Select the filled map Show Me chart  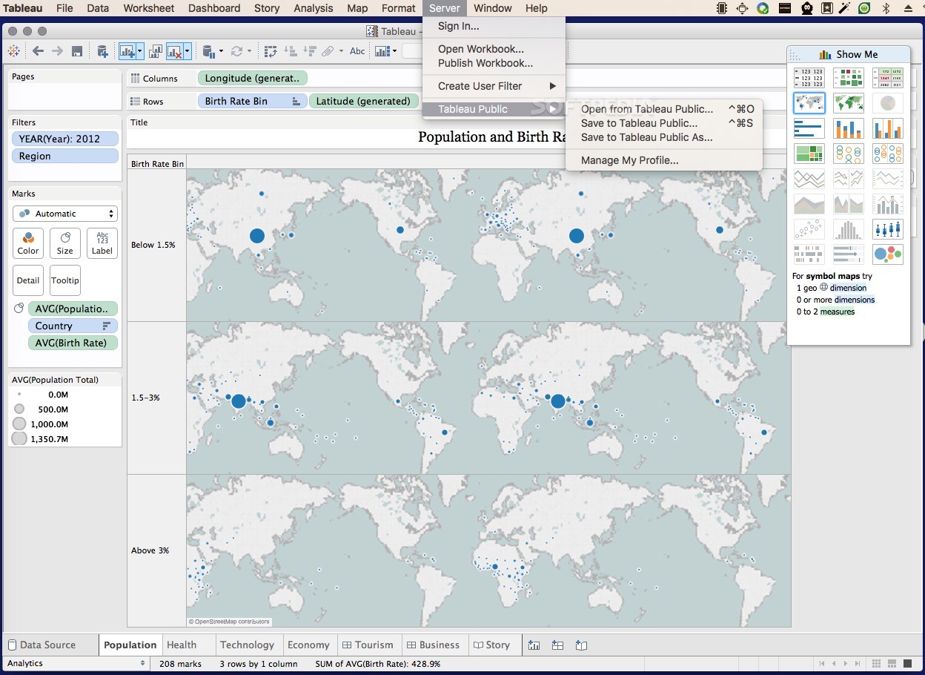pos(848,103)
